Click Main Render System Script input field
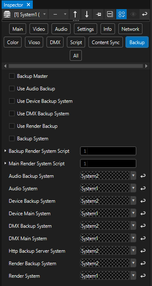This screenshot has width=152, height=286. [x=108, y=164]
